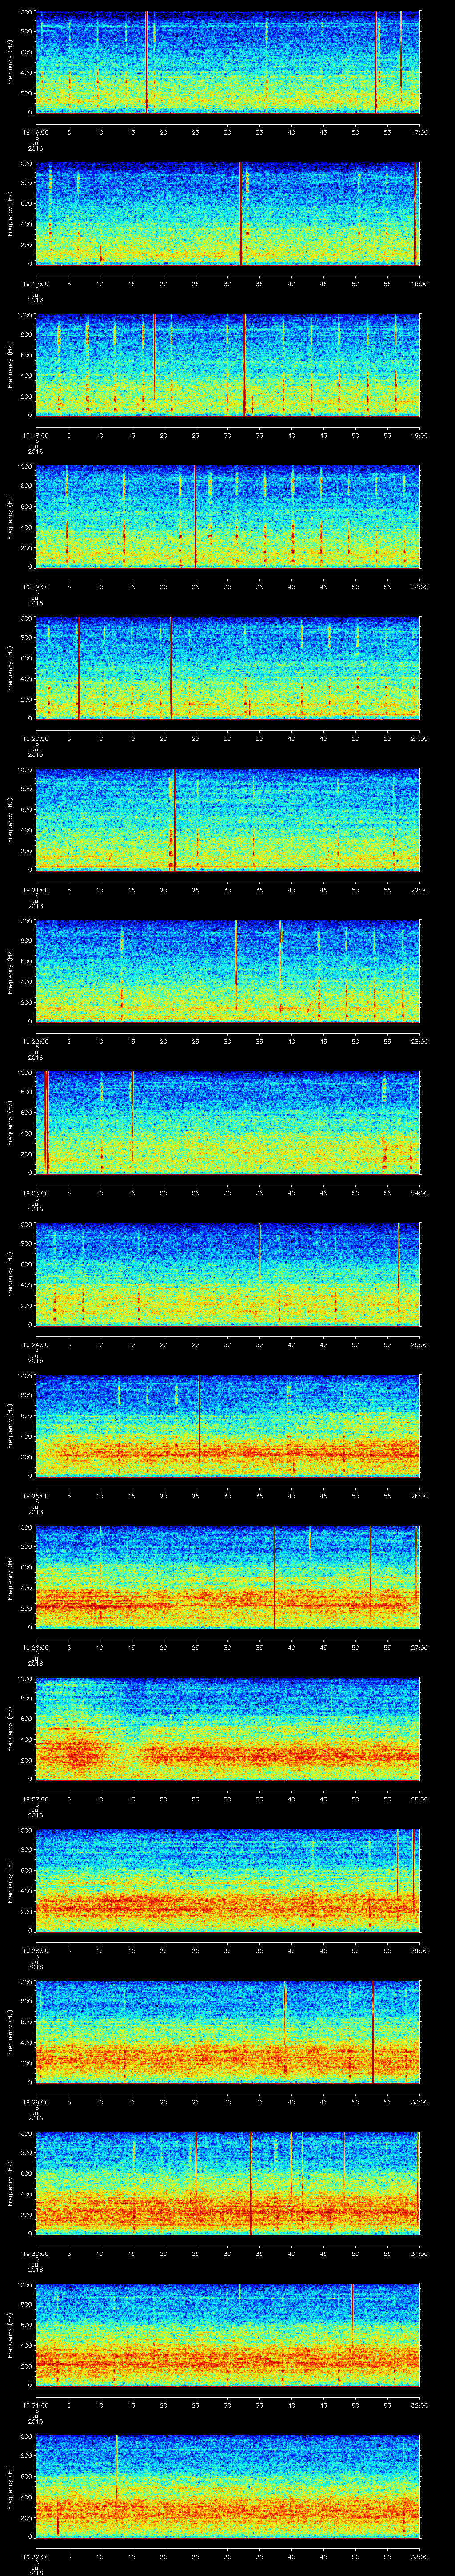
Task: Click the 19:00 end time label
Action: click(x=419, y=435)
